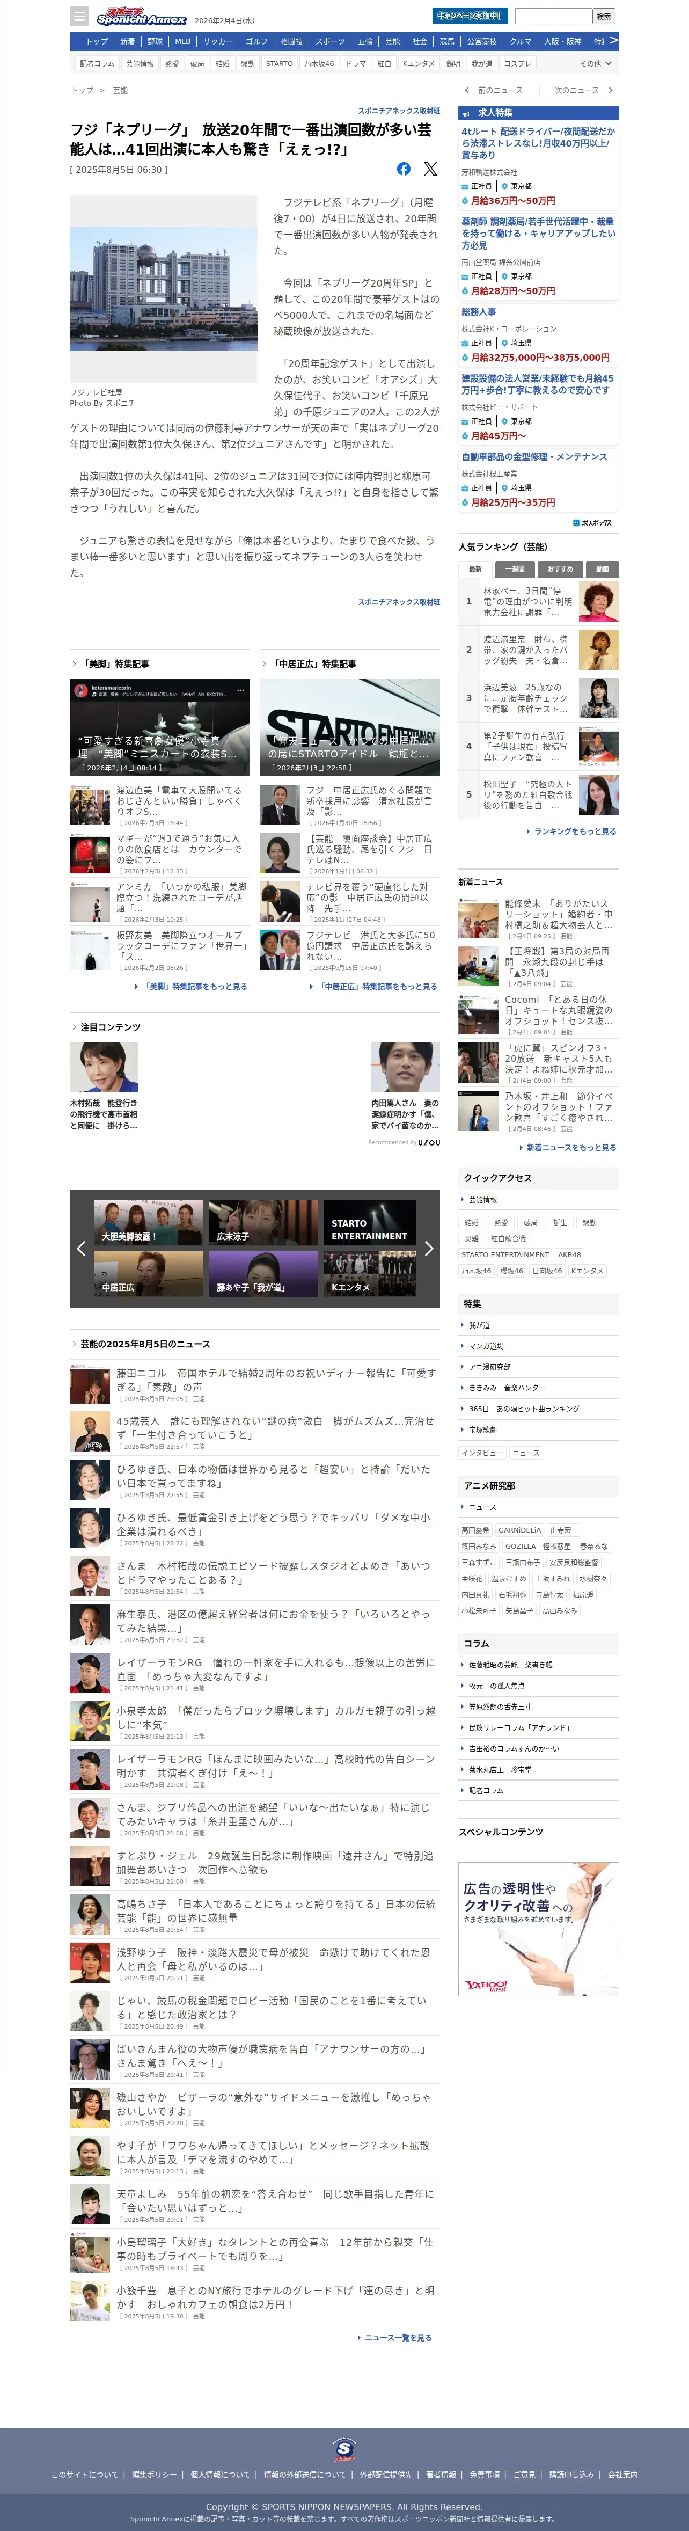Click the STARTO ENTERTAINMENT tag
This screenshot has height=2531, width=689.
coord(505,1254)
